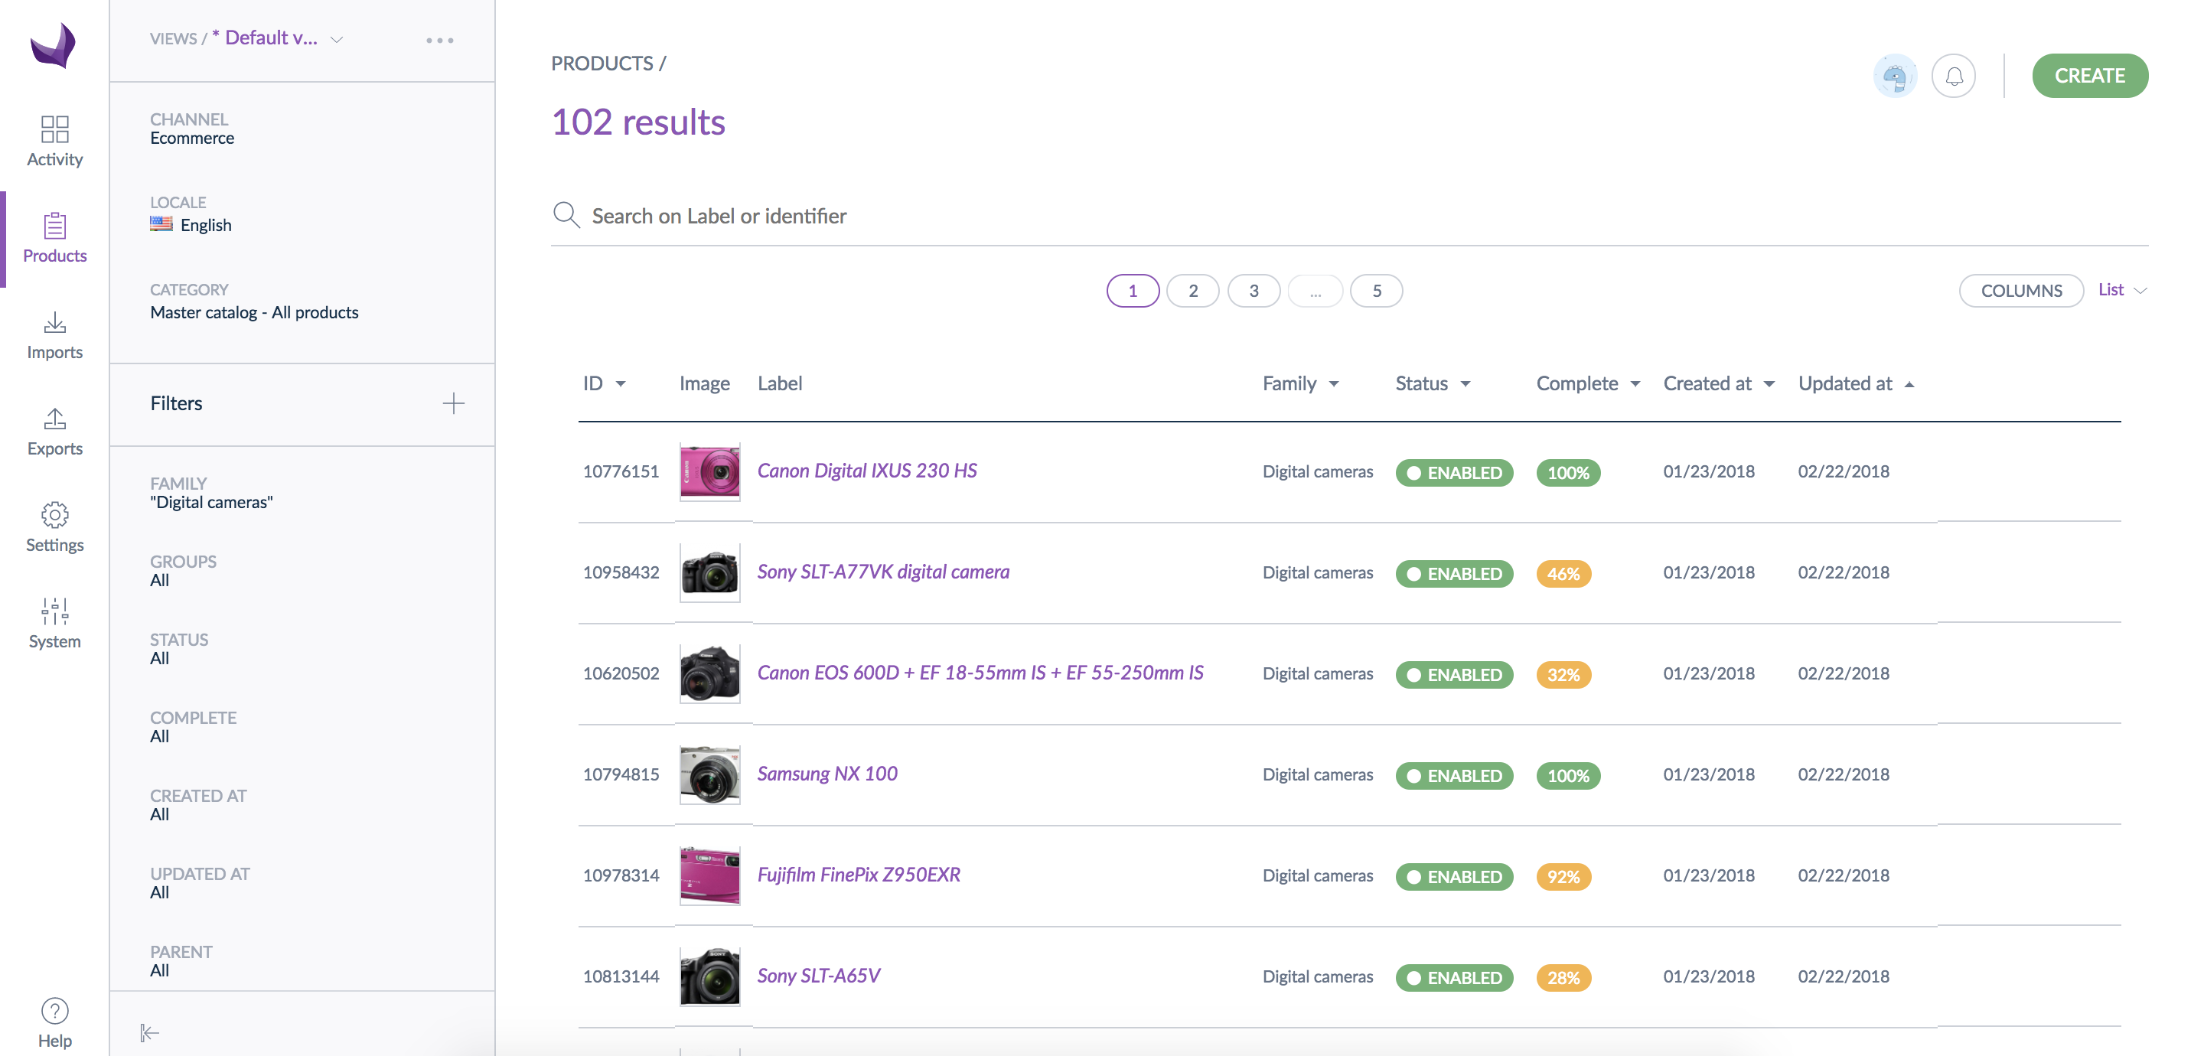2204x1056 pixels.
Task: Open the ID column sort dropdown arrow
Action: coord(623,383)
